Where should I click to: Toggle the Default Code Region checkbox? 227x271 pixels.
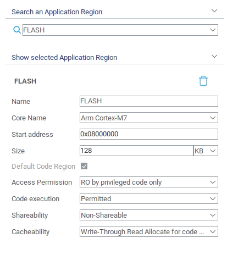click(x=84, y=166)
